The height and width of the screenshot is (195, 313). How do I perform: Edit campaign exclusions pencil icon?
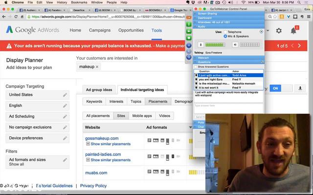[x=65, y=127]
